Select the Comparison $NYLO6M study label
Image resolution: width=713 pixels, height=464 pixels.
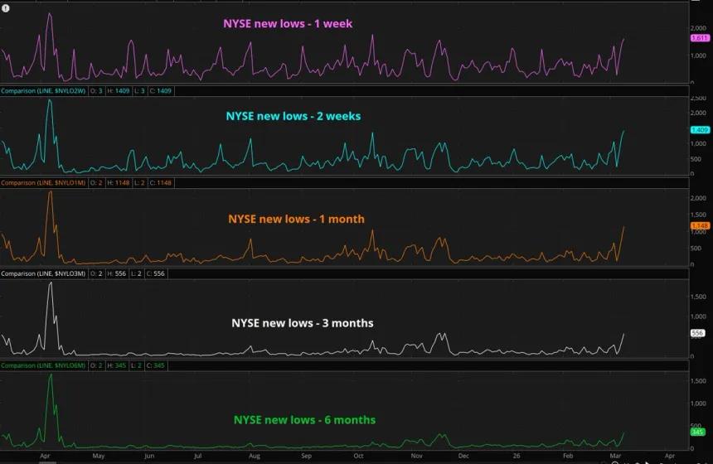[x=43, y=365]
